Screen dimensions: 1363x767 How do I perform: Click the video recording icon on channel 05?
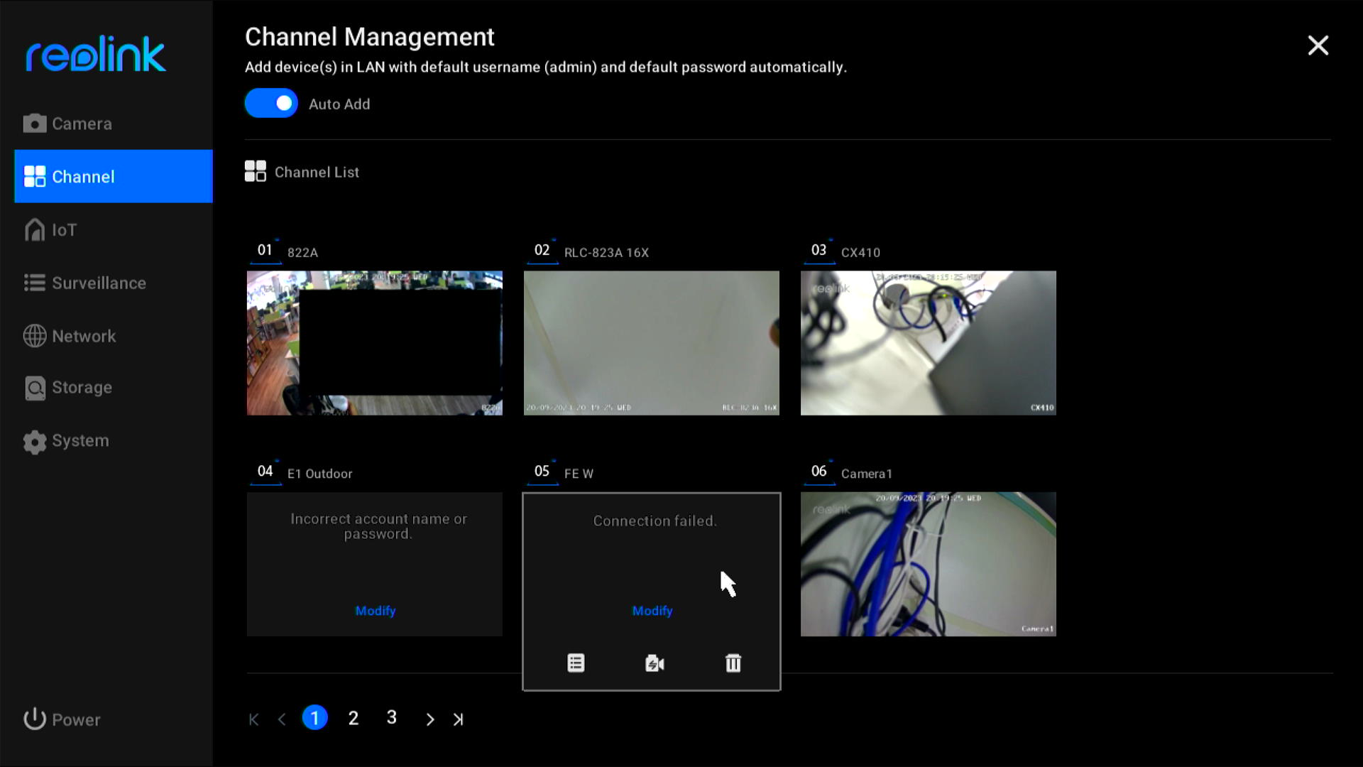[x=655, y=662]
